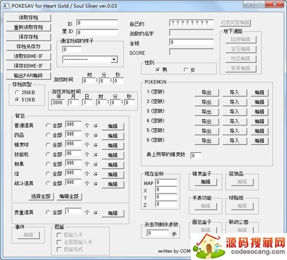Select 全部 radio for 技能机
Viewport: 287px width, 260px height.
pos(48,155)
